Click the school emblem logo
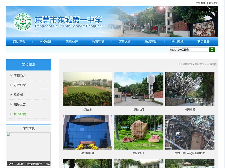Screen dimensions: 225x168 click(23, 22)
